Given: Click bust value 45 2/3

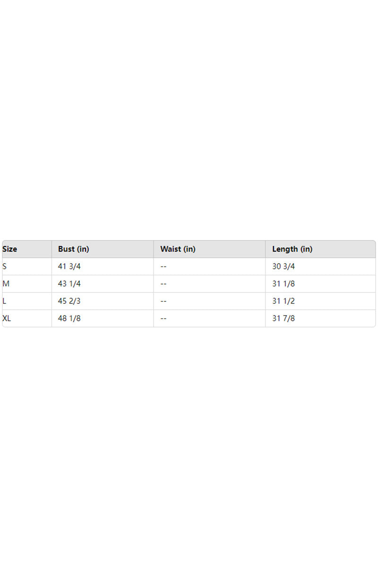Looking at the screenshot, I should 69,301.
